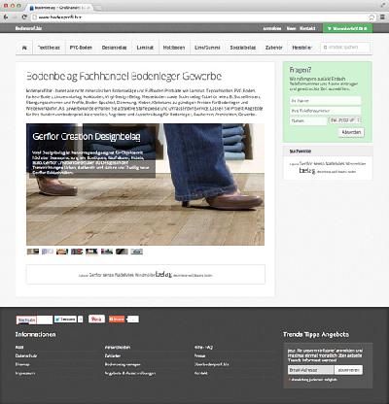Click the Email-Adresse newsletter field

pos(310,370)
